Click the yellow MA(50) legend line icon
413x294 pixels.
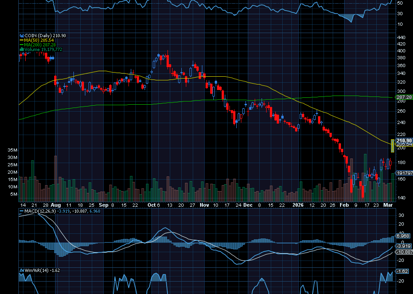pos(21,40)
